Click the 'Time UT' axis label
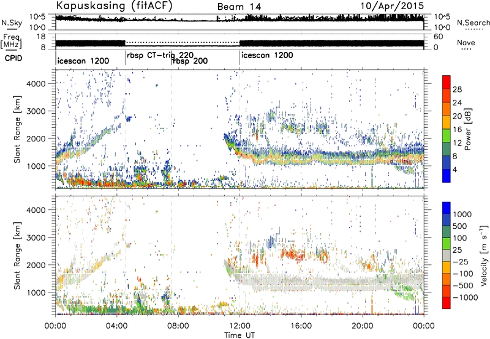Image resolution: width=490 pixels, height=339 pixels. tap(239, 335)
